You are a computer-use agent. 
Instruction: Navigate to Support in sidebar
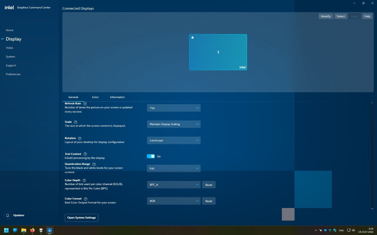[11, 66]
